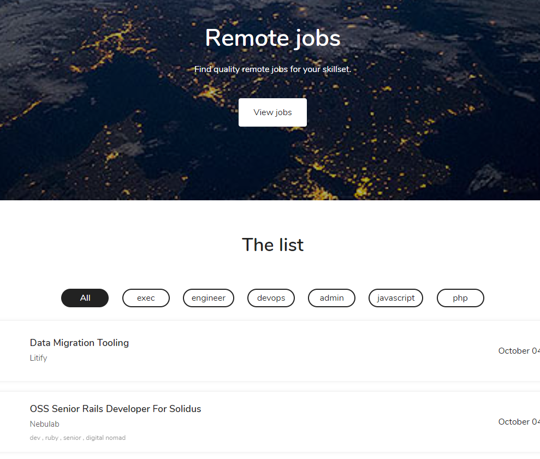The image size is (540, 459).
Task: Click the Remote jobs heading
Action: coord(272,37)
